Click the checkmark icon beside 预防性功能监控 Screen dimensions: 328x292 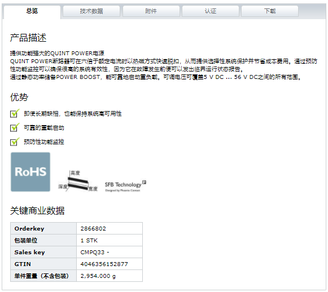coord(15,142)
